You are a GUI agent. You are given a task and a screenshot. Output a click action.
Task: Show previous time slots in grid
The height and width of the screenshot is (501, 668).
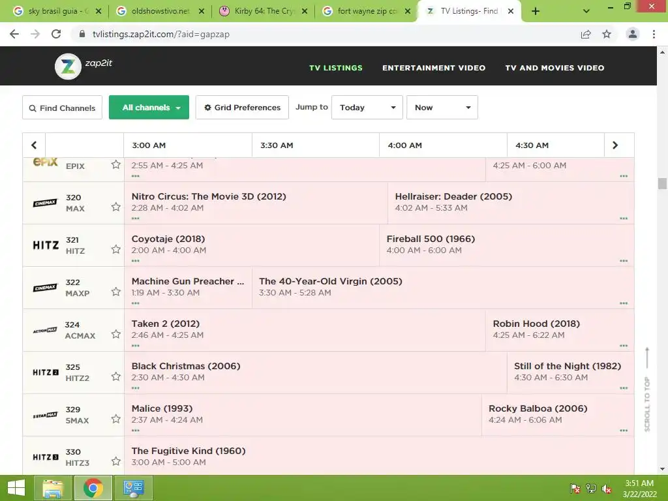(x=34, y=145)
